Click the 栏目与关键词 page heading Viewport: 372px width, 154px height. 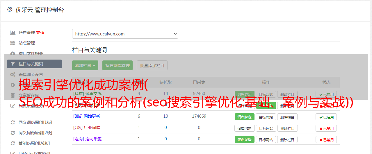click(x=90, y=50)
